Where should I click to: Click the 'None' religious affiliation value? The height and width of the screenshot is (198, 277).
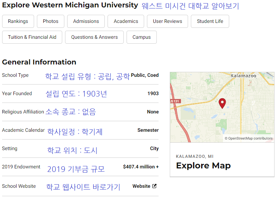(x=153, y=112)
